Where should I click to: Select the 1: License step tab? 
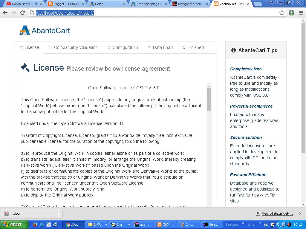30,47
